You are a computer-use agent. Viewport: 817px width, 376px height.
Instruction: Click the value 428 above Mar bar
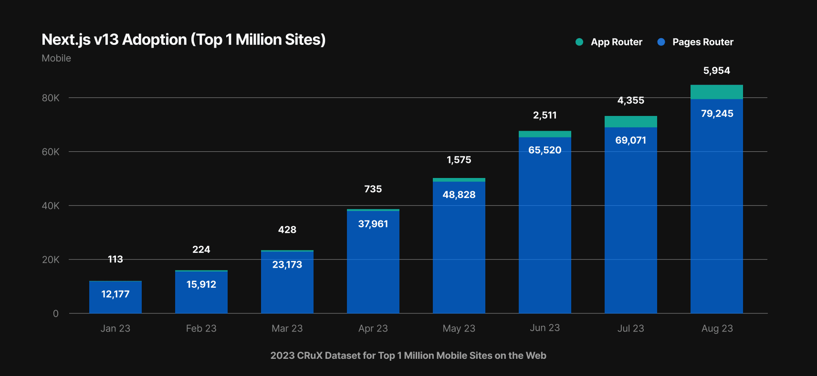(x=287, y=230)
